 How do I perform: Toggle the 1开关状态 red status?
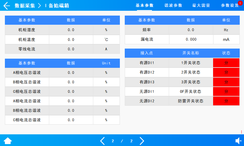[226, 63]
